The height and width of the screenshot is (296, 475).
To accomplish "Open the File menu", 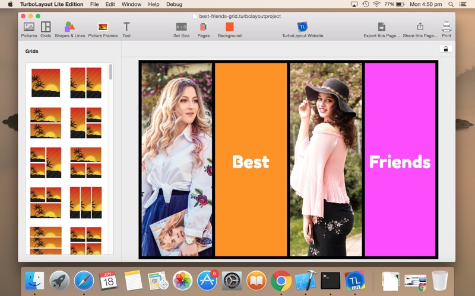I will (x=94, y=4).
